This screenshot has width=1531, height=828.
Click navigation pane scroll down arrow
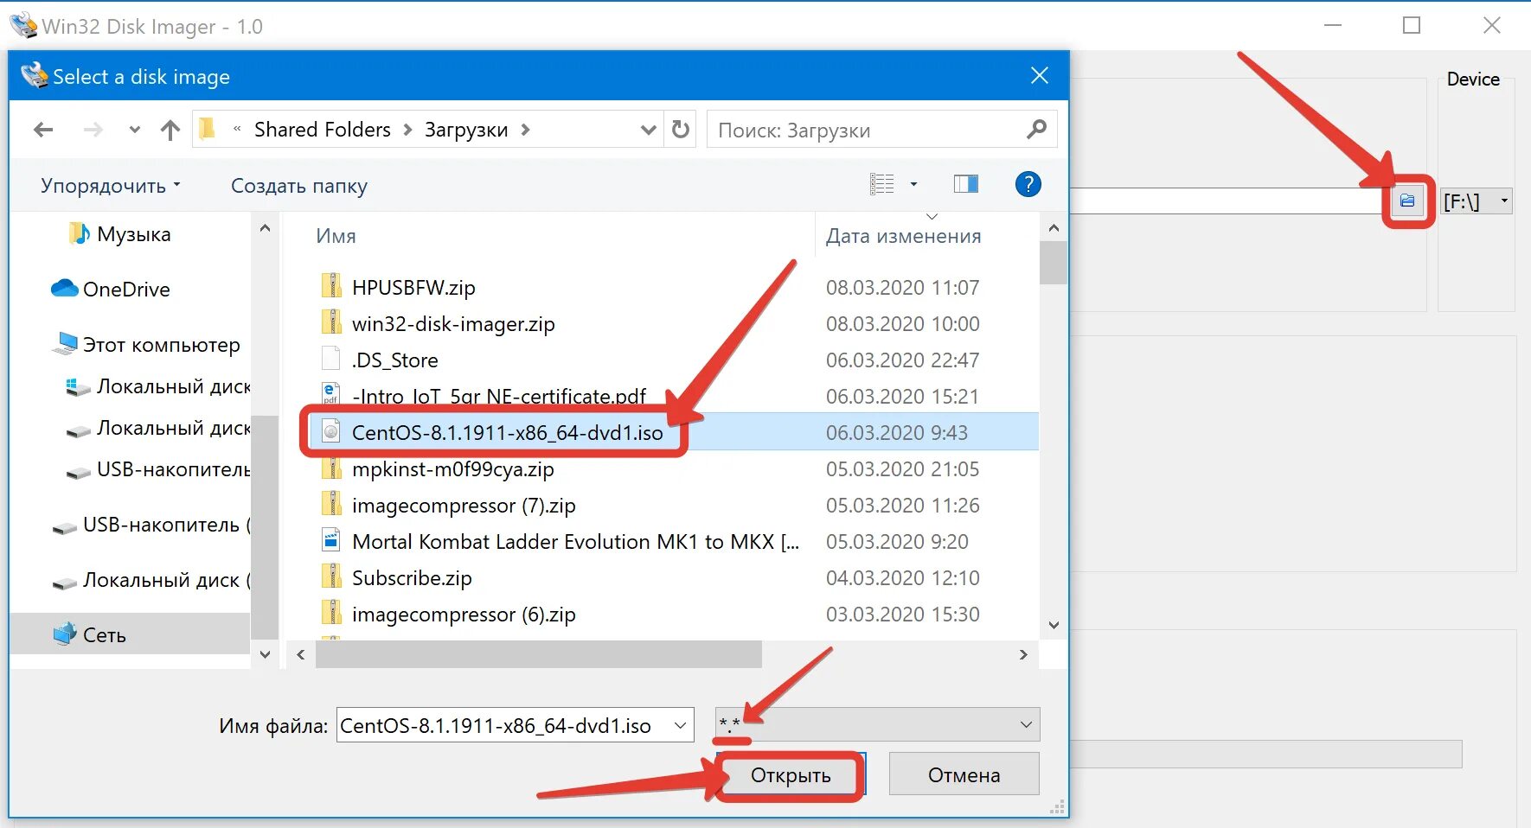pyautogui.click(x=265, y=654)
